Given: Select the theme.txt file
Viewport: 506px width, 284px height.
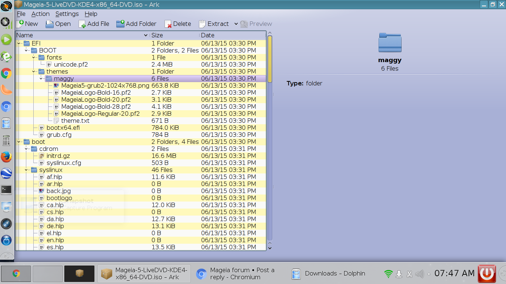Looking at the screenshot, I should (75, 121).
